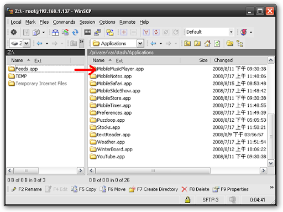Go back in local panel history
Viewport: 283px width, 212px height.
[x=39, y=44]
